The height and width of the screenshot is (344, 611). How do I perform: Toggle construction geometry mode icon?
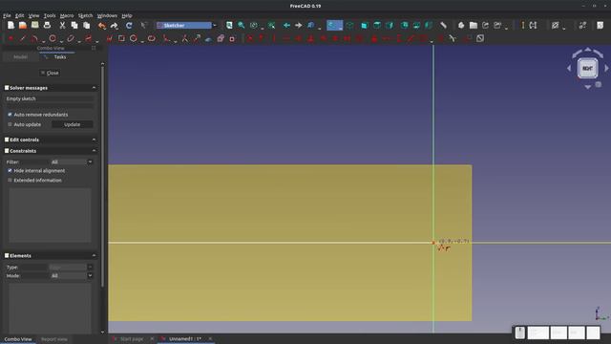tap(232, 38)
